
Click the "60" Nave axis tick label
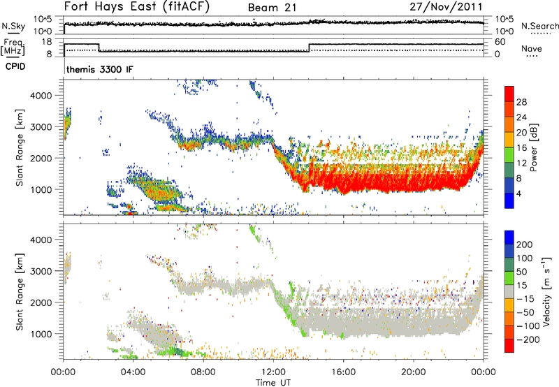[500, 42]
